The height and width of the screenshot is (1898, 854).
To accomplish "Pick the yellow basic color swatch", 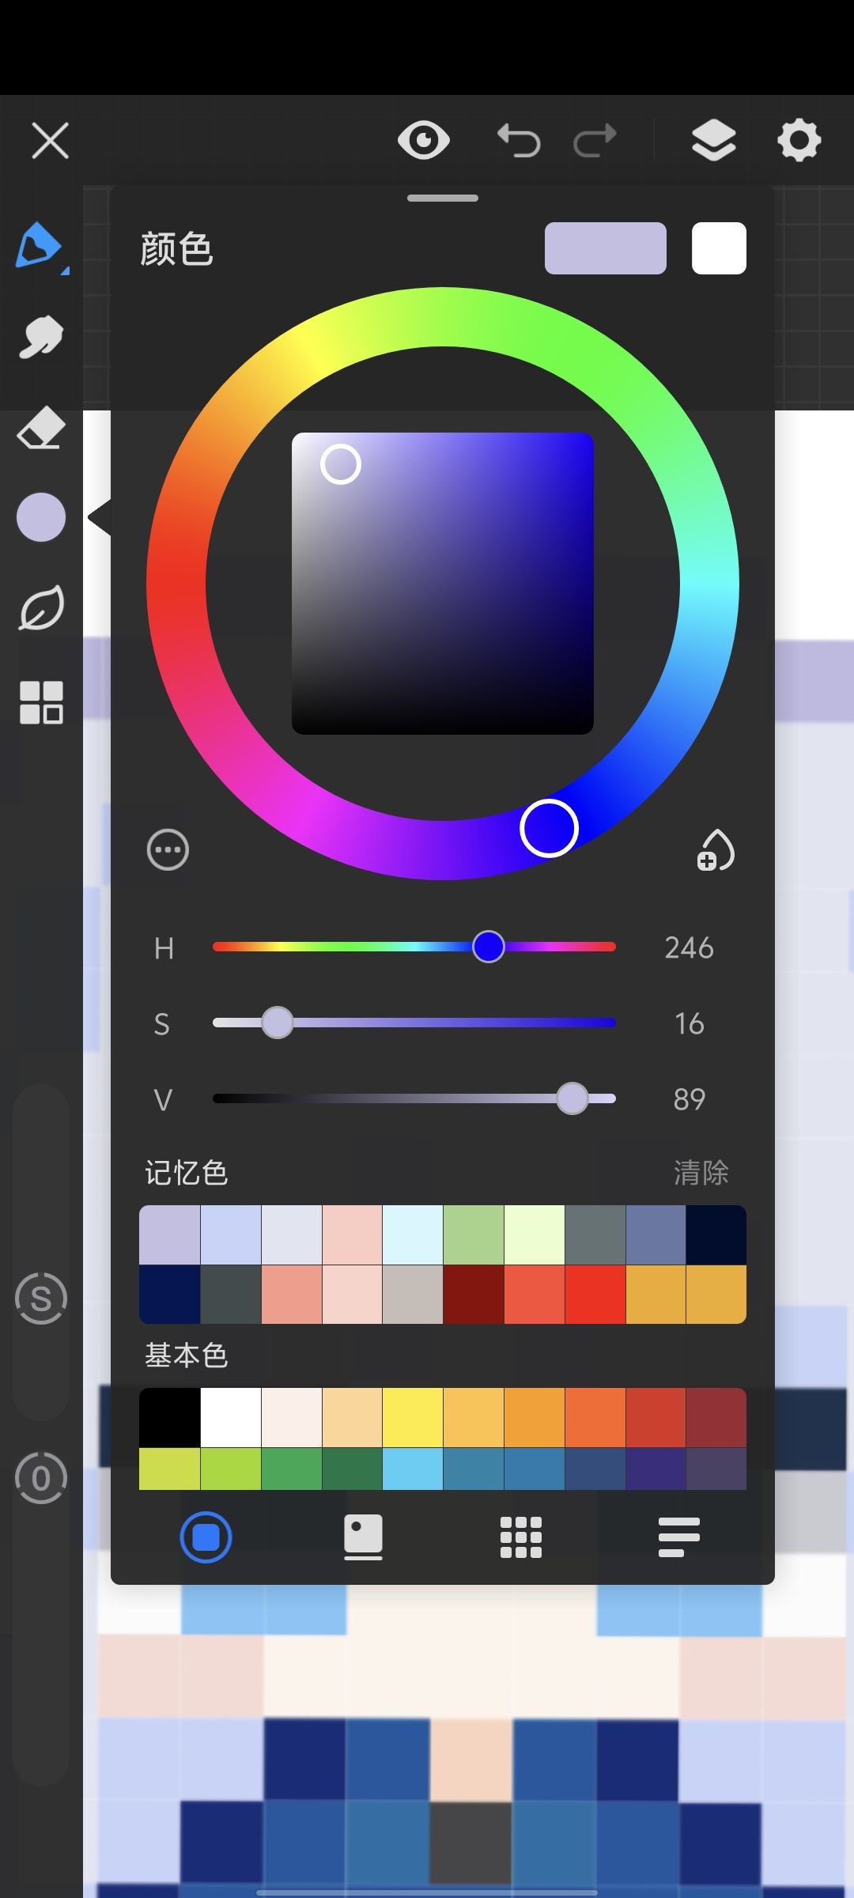I will tap(413, 1418).
